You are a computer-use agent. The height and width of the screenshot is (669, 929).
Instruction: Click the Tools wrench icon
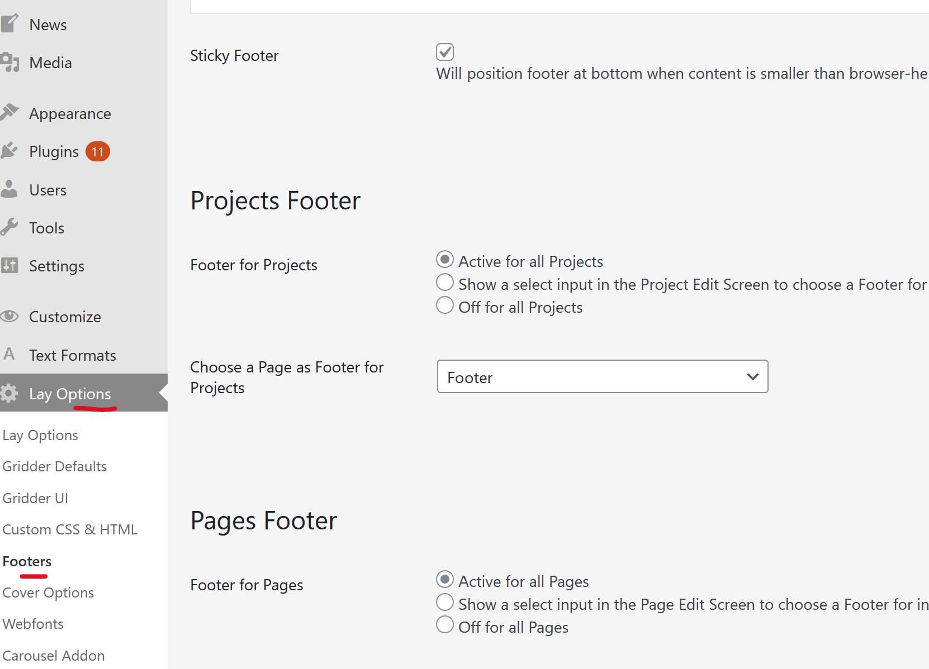click(10, 227)
